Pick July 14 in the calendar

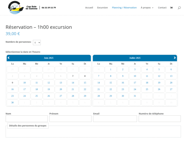tap(98, 83)
